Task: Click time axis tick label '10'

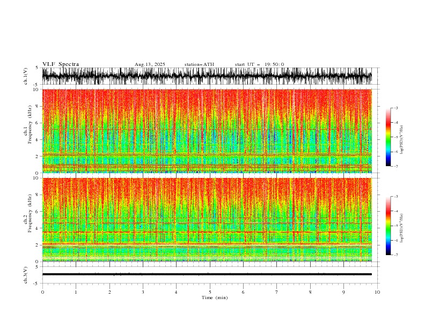Action: [x=377, y=292]
